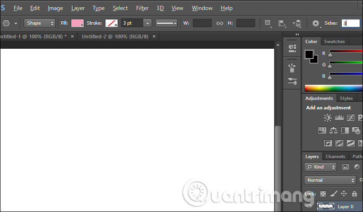Open the Help menu

(x=226, y=8)
